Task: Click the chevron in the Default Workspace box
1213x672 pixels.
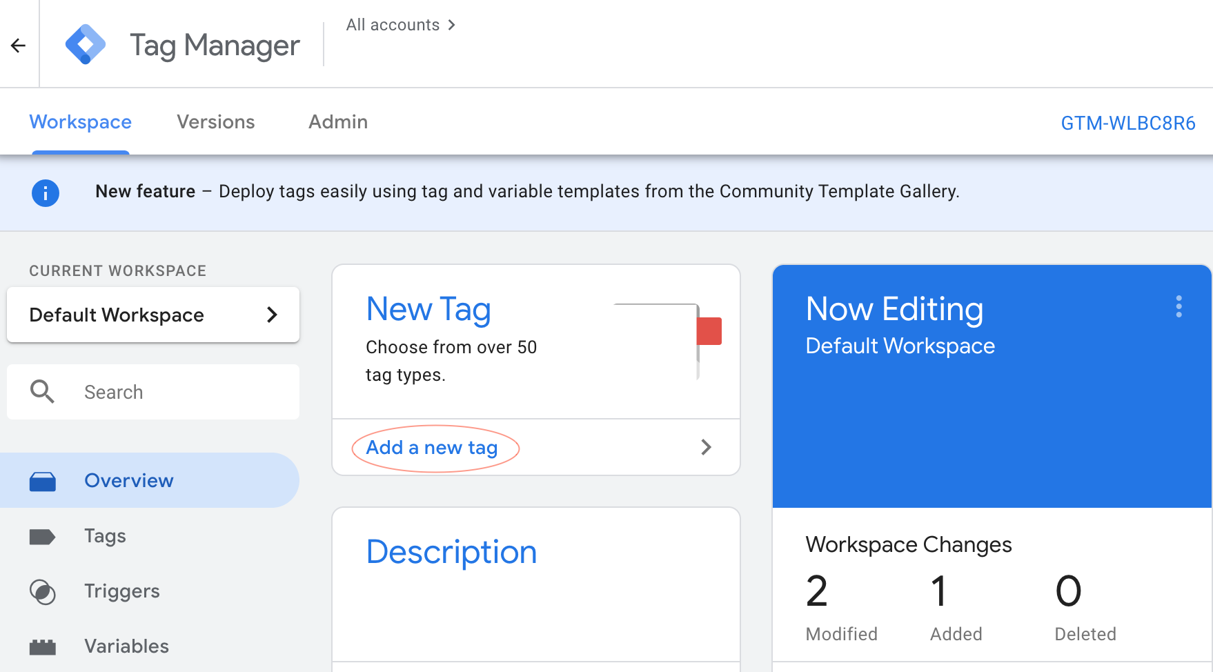Action: tap(272, 315)
